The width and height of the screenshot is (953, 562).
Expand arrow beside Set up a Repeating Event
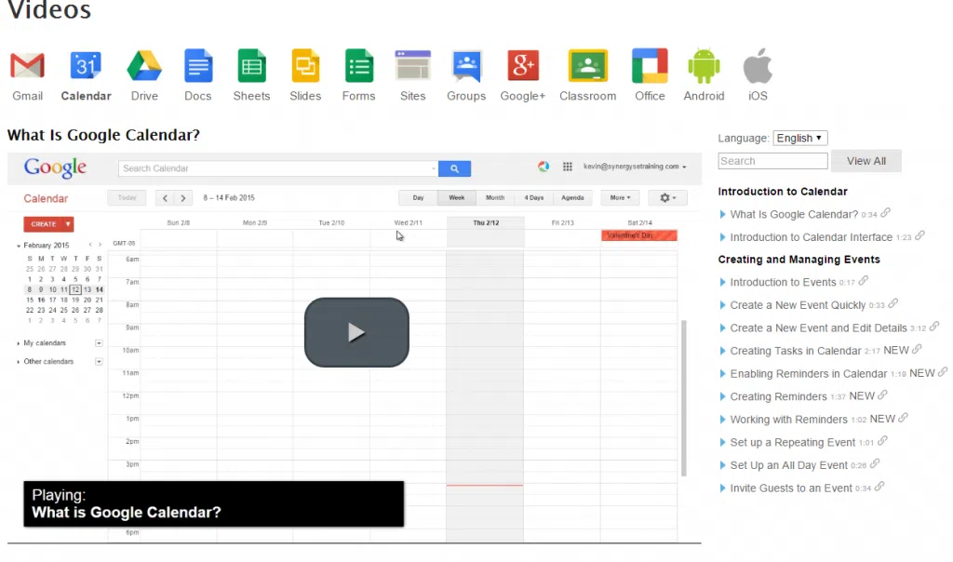(x=722, y=442)
